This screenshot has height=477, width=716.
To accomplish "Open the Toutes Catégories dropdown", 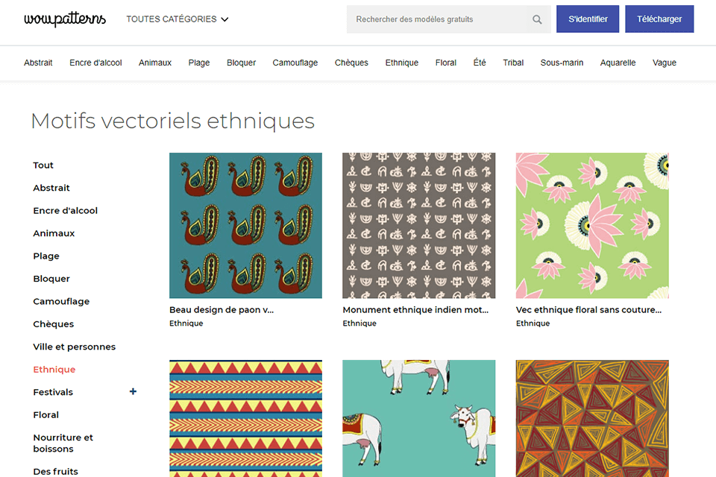I will [x=178, y=19].
